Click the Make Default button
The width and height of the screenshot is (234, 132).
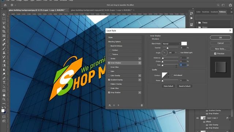coord(168,86)
